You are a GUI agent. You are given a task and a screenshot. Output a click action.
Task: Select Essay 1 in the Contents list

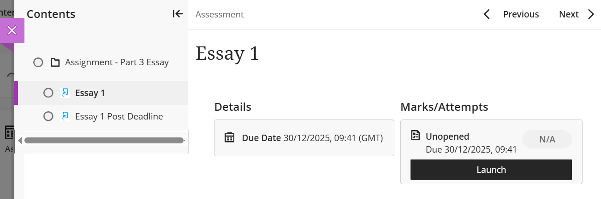[x=90, y=93]
